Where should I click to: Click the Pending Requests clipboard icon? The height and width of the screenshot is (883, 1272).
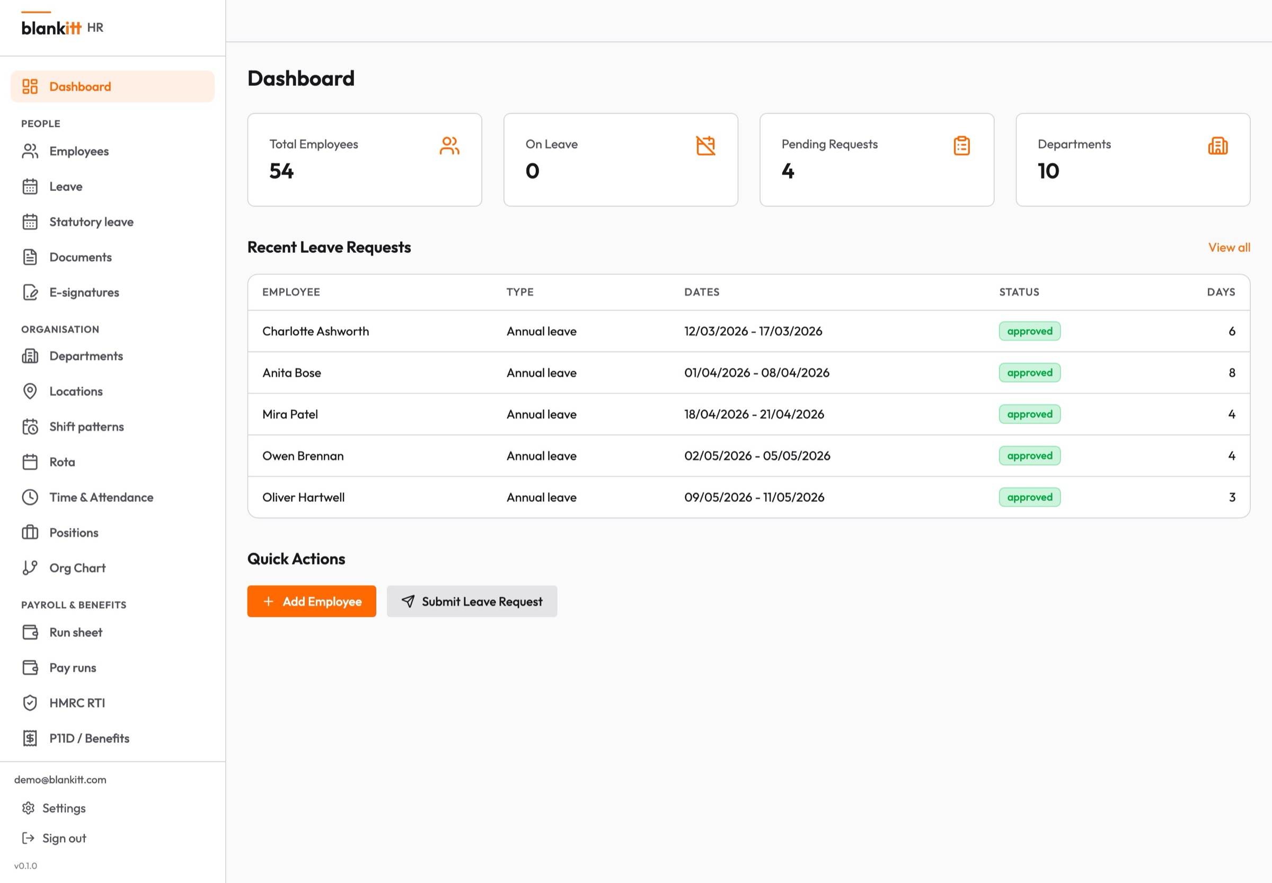pyautogui.click(x=961, y=146)
